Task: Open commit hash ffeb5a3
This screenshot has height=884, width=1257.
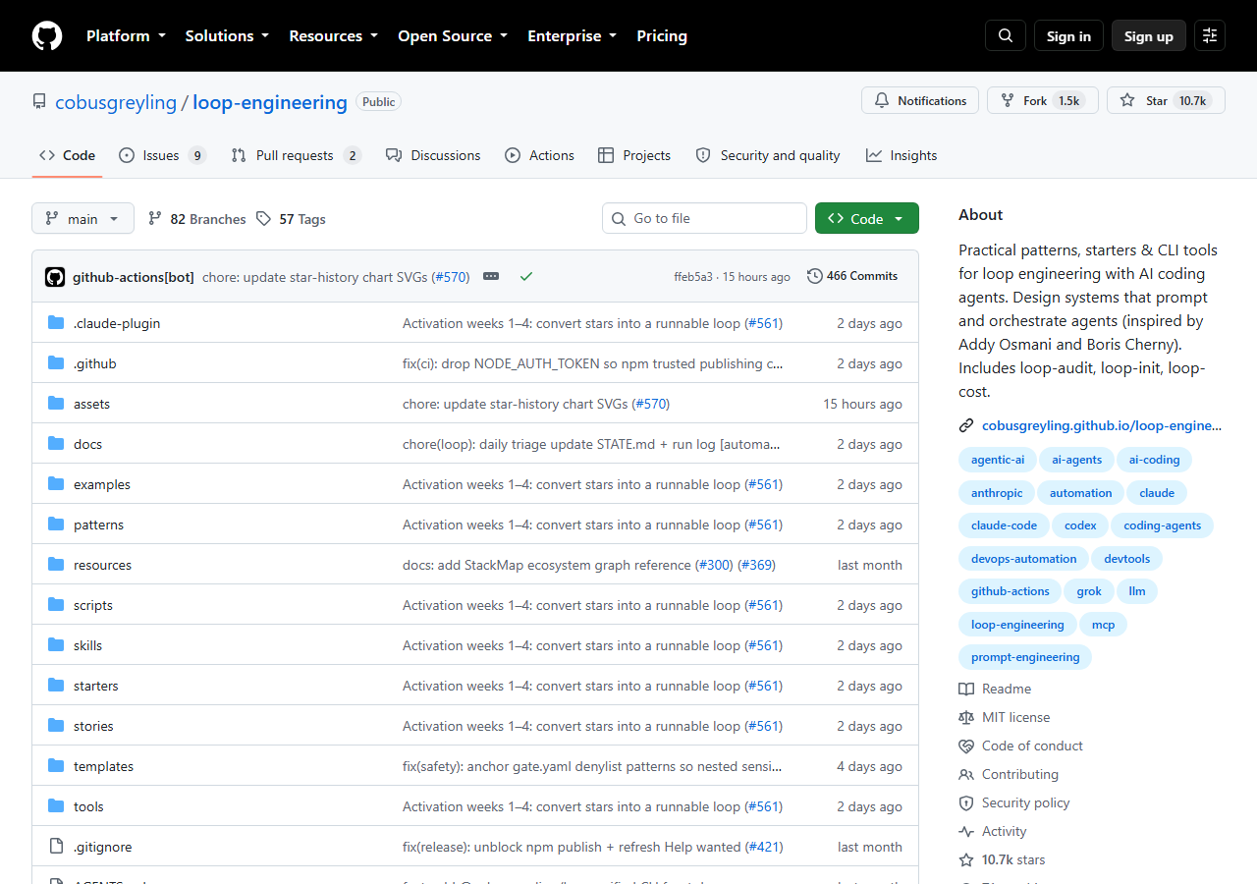Action: 693,277
